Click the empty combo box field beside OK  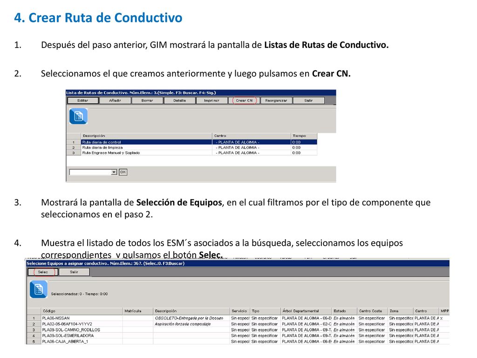click(90, 172)
